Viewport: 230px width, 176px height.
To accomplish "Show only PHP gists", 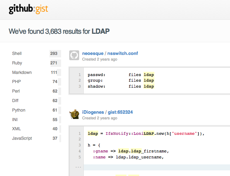I will pos(17,82).
